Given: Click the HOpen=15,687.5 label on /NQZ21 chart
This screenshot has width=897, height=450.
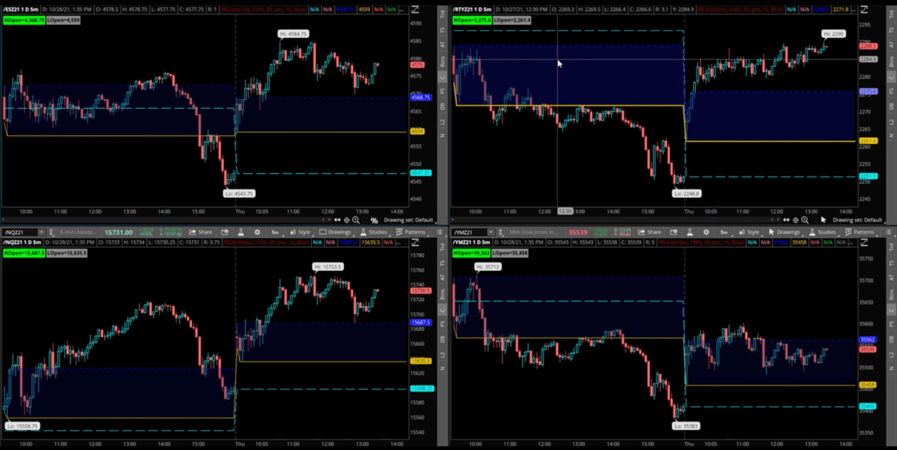Looking at the screenshot, I should 24,253.
